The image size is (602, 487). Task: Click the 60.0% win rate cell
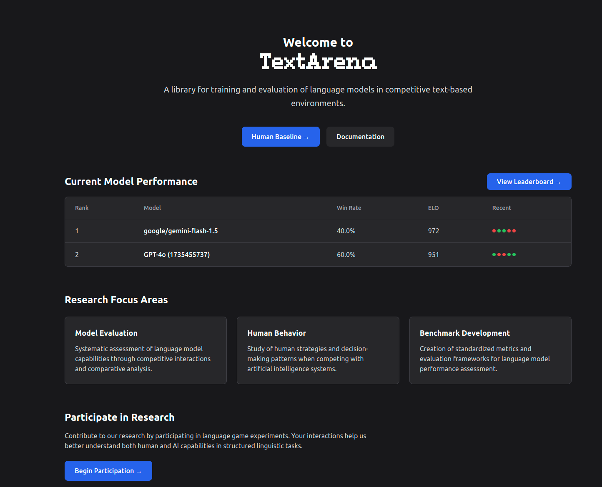[346, 255]
